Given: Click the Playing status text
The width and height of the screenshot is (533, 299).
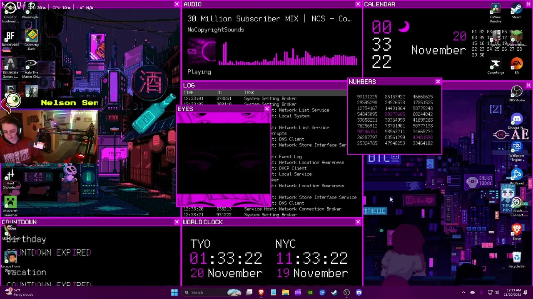Looking at the screenshot, I should click(x=199, y=72).
